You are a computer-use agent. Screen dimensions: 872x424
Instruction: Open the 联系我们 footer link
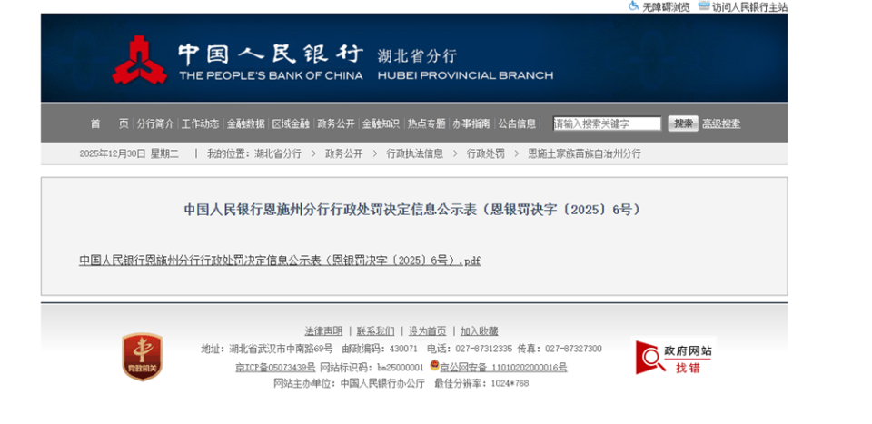(375, 331)
